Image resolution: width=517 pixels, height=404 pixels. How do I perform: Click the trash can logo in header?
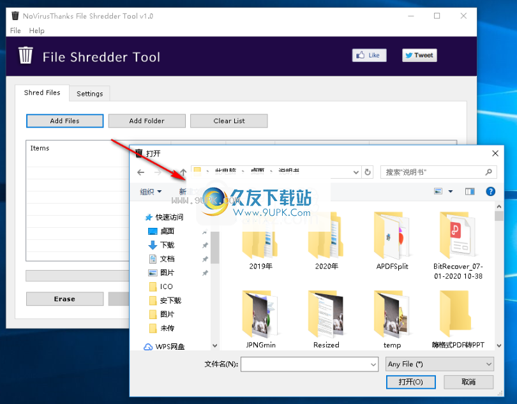[x=26, y=56]
